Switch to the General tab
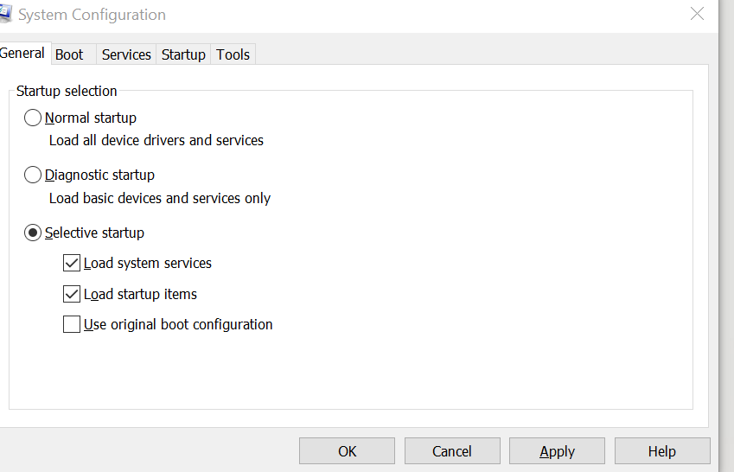This screenshot has height=472, width=734. click(x=22, y=53)
